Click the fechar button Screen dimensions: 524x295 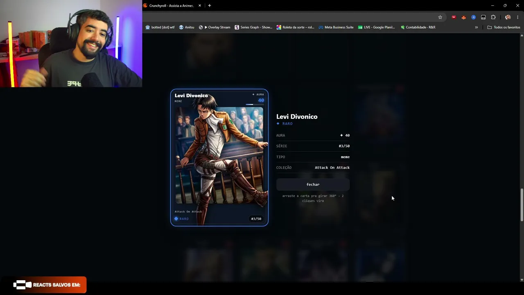click(x=313, y=184)
